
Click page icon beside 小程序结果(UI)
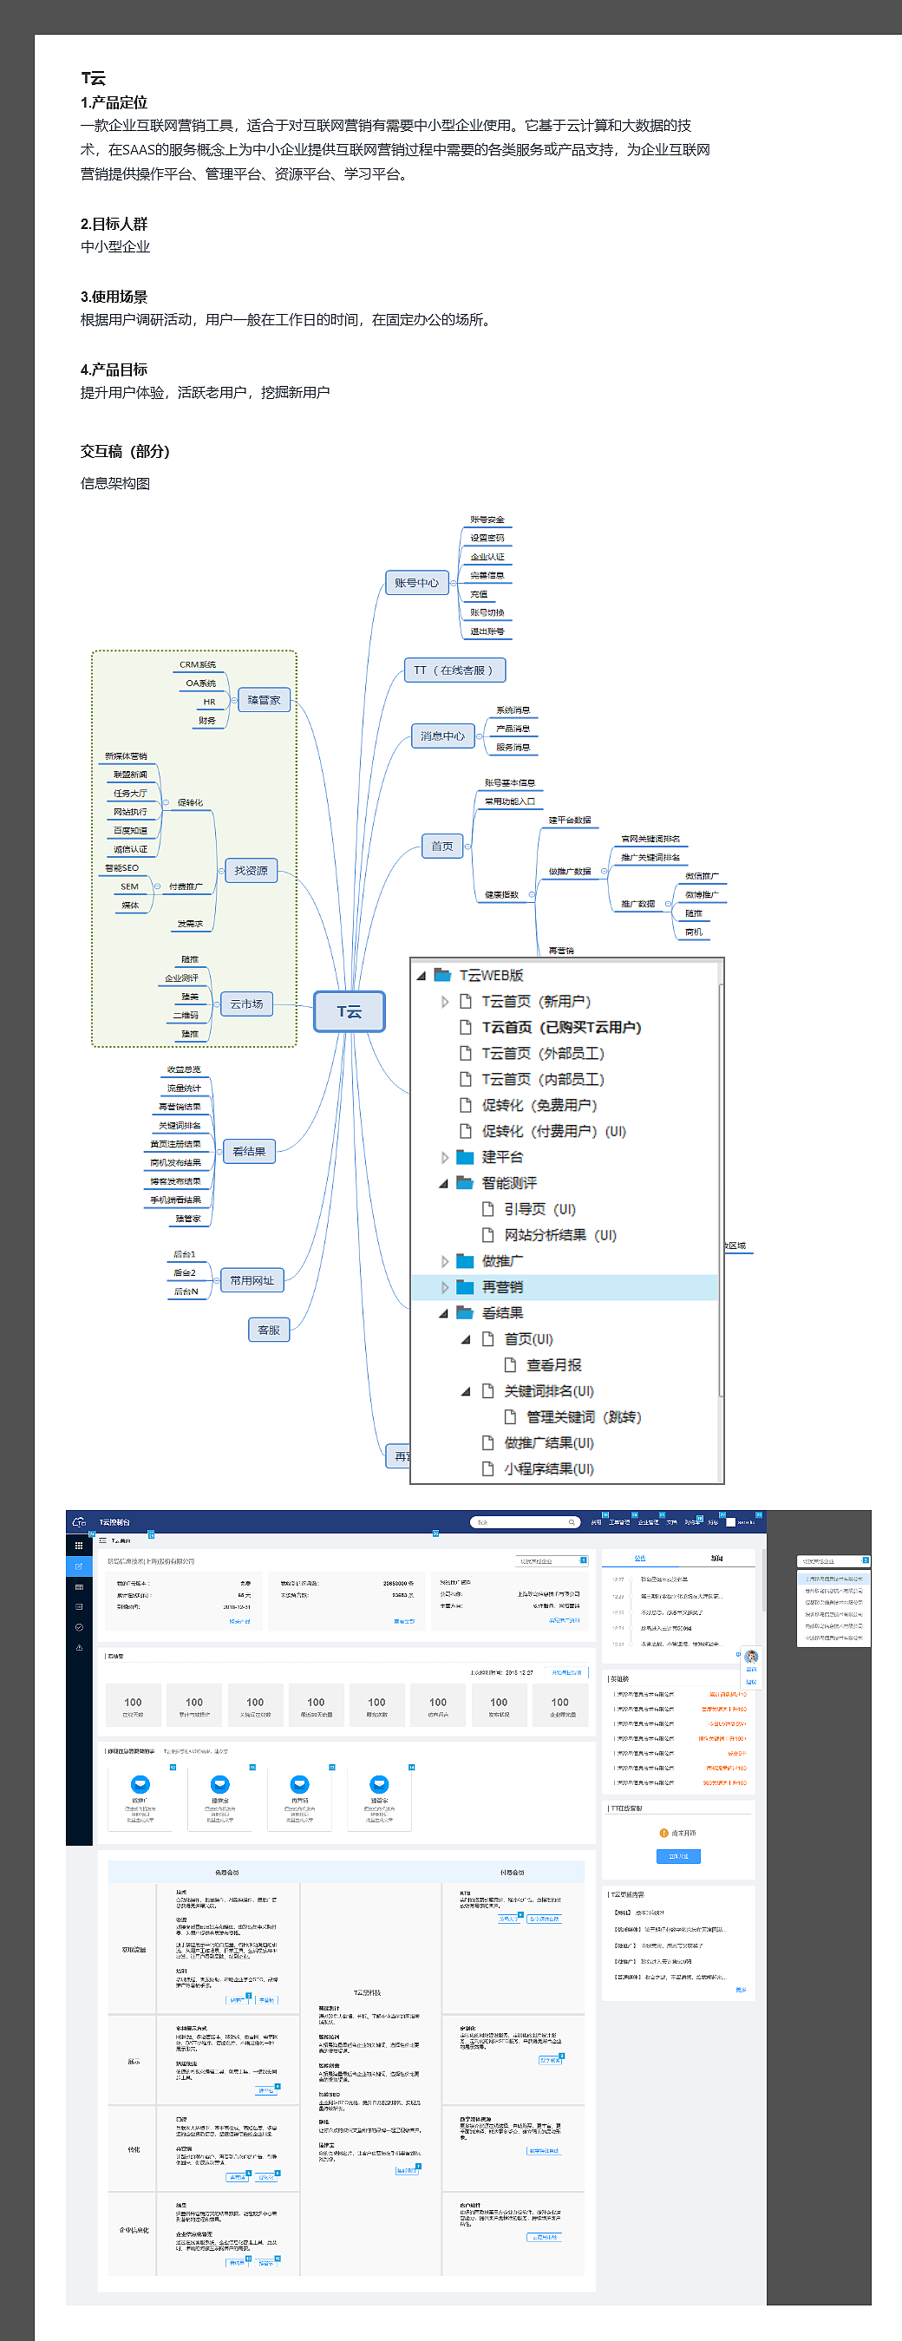coord(487,1468)
